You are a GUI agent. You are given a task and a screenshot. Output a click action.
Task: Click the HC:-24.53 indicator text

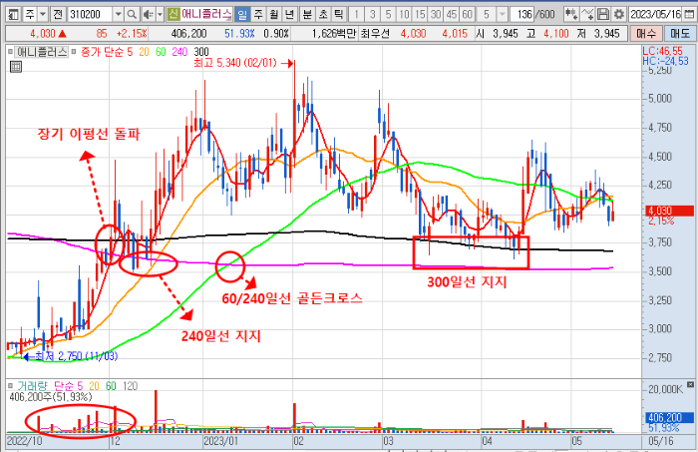(665, 61)
